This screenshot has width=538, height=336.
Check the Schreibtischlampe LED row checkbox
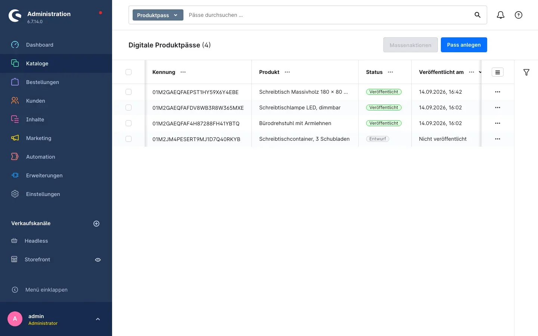[129, 108]
